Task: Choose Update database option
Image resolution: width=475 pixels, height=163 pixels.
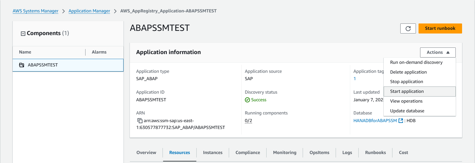Action: 407,111
